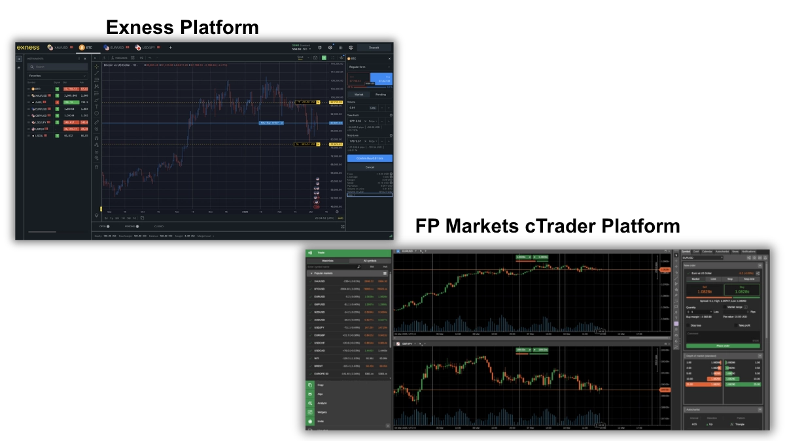Open the Copy section in cTrader
785x441 pixels.
349,385
